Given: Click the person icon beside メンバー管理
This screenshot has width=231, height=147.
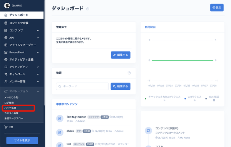Looking at the screenshot, I should tap(6, 81).
